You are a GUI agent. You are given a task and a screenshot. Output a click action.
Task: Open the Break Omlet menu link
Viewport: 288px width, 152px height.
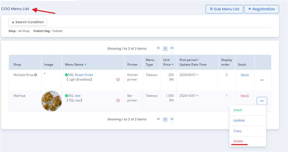pyautogui.click(x=84, y=75)
